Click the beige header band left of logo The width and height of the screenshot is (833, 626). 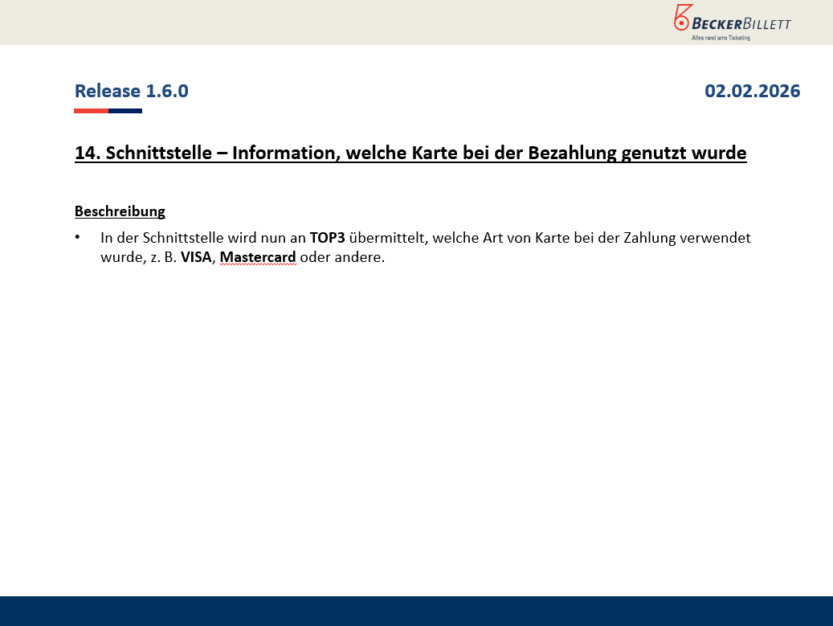[321, 22]
